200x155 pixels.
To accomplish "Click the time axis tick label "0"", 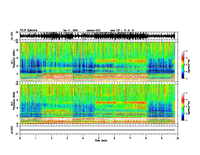I will tap(20, 138).
